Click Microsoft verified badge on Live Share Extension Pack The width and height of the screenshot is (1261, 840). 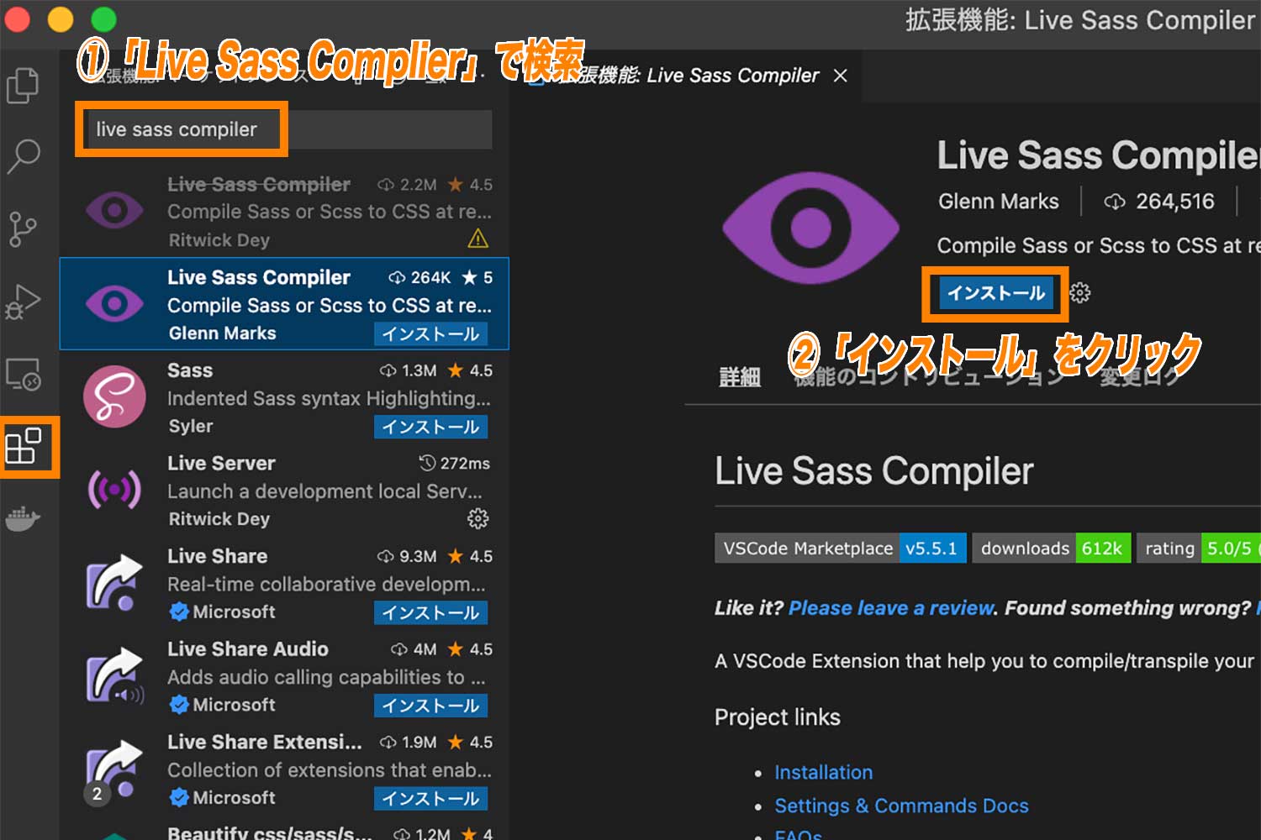pyautogui.click(x=178, y=797)
